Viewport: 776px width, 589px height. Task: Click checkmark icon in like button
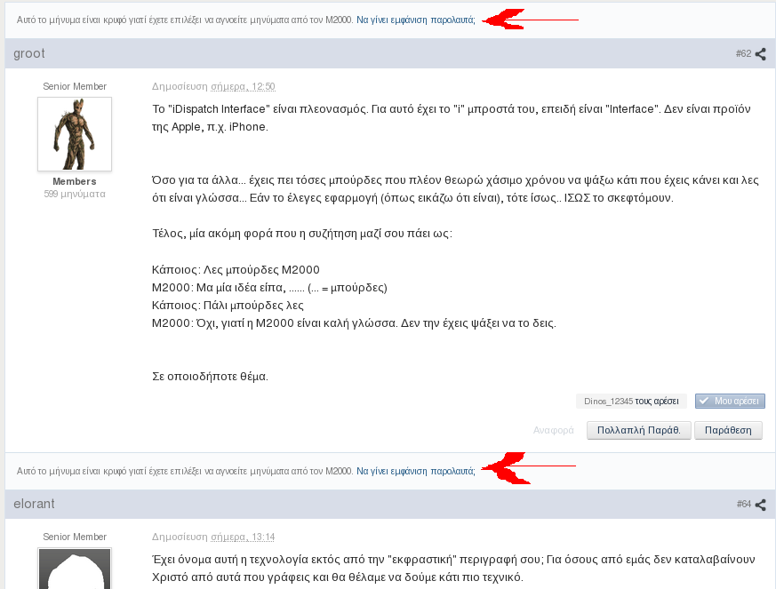[704, 401]
